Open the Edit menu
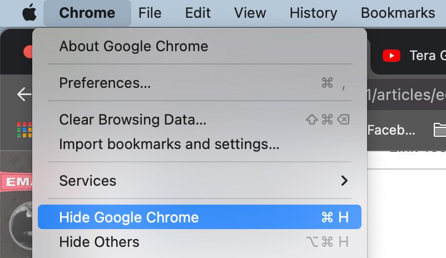 198,13
